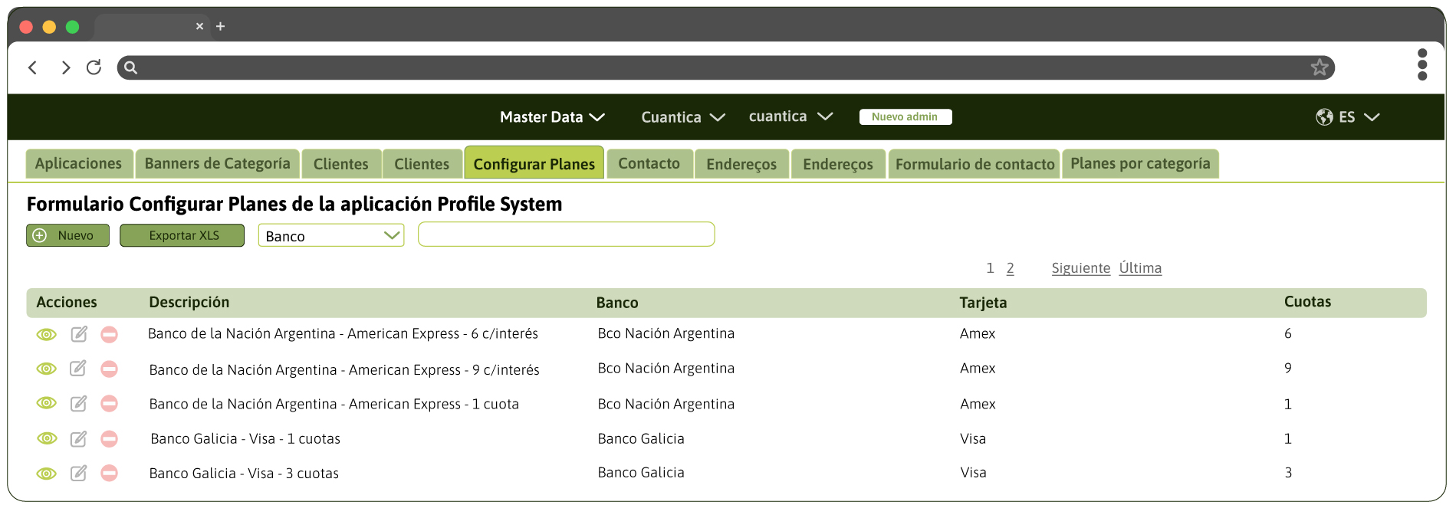Switch to the Banners de Categoría tab
Viewport: 1456px width, 505px height.
(x=217, y=164)
